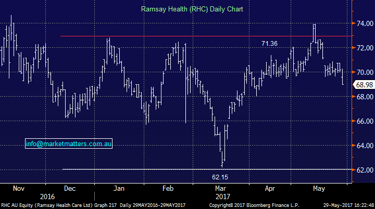375x209 pixels.
Task: Click the 2016 year label
Action: pyautogui.click(x=47, y=197)
